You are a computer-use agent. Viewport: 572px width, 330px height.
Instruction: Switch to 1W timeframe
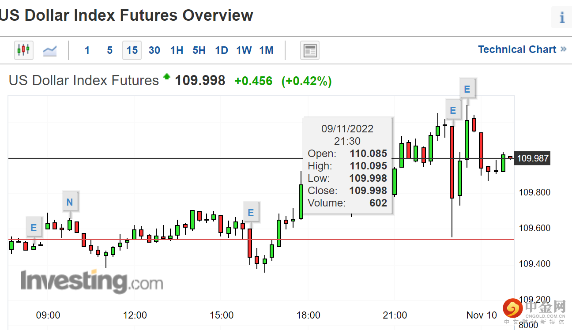[244, 50]
